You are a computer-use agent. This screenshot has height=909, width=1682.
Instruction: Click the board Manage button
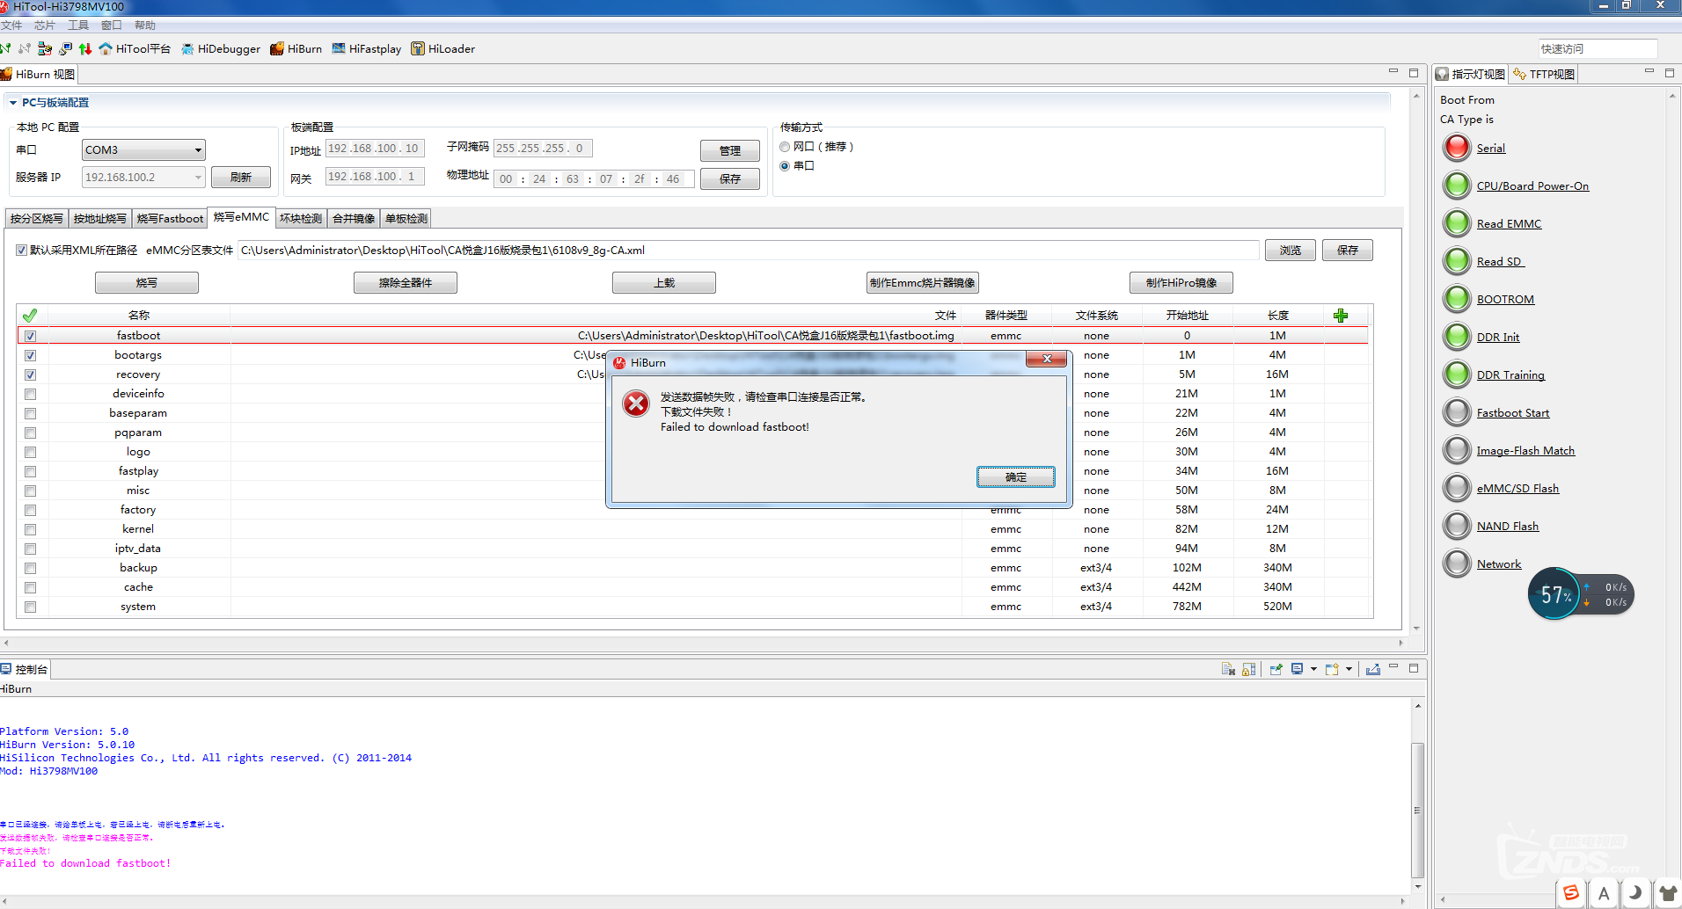[729, 150]
